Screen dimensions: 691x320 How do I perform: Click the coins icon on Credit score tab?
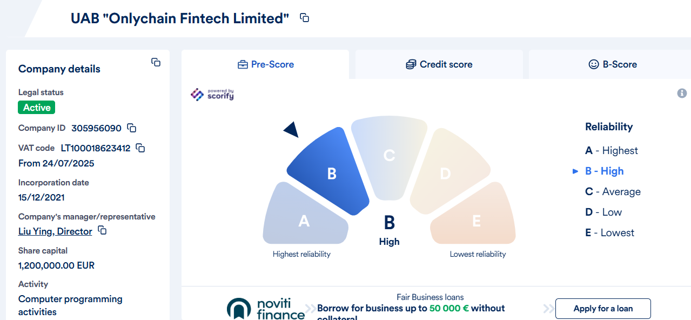411,64
